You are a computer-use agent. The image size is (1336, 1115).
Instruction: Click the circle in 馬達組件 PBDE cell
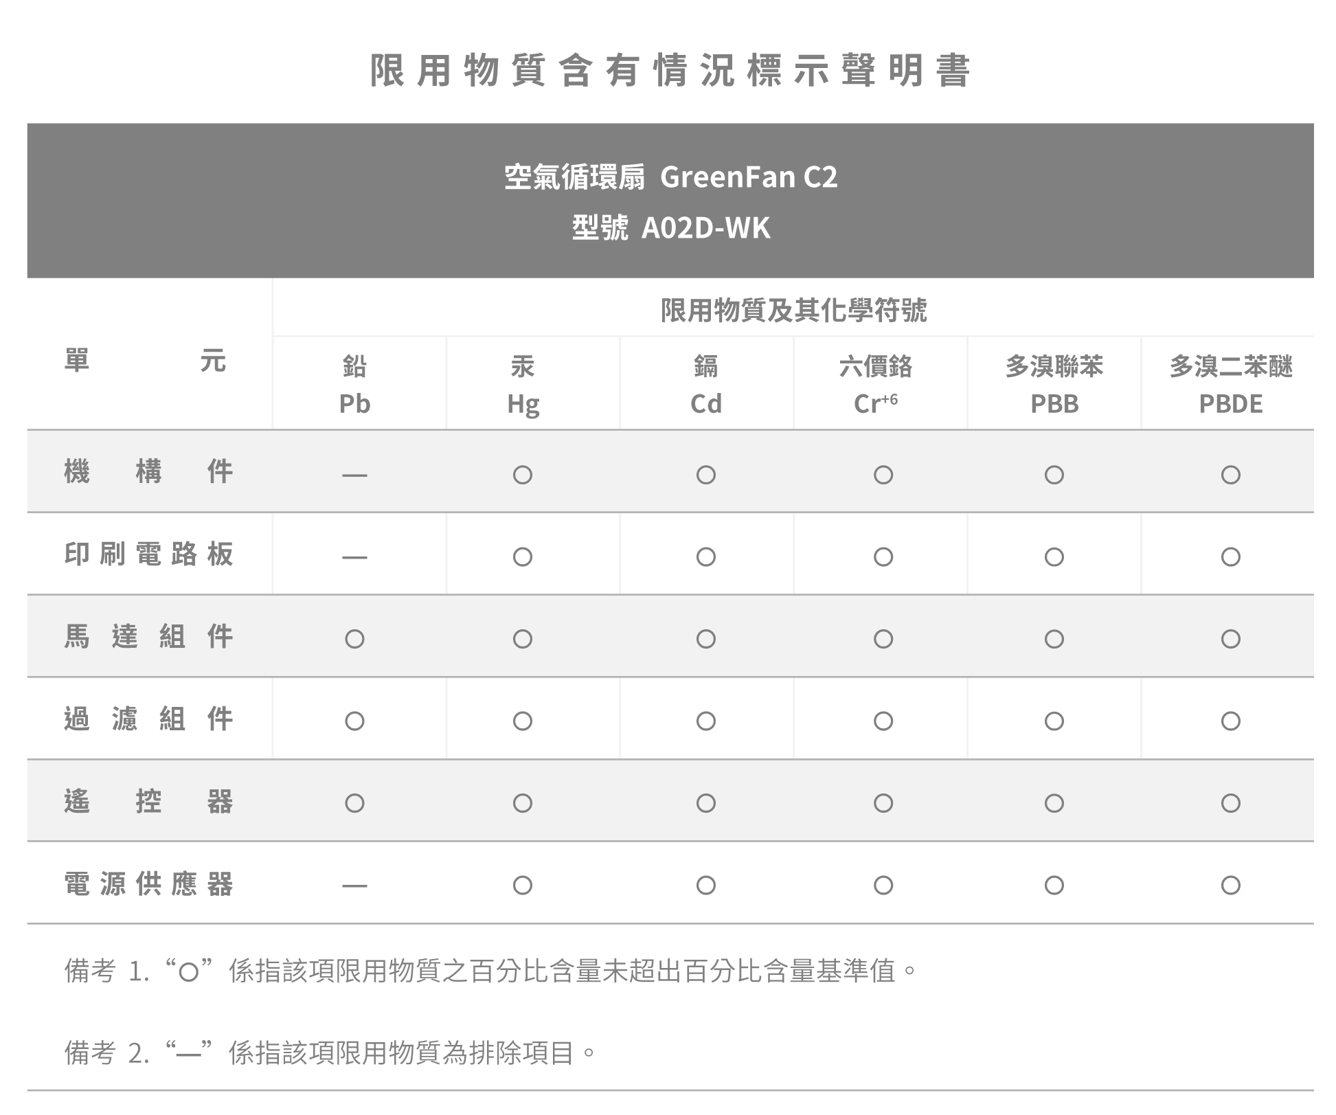click(x=1230, y=639)
